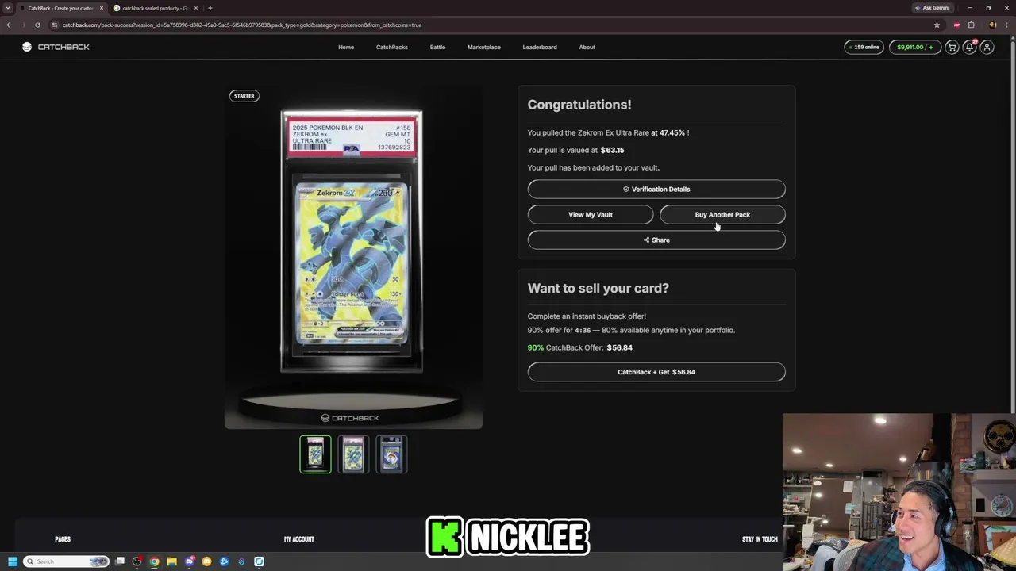Screen dimensions: 1016x571
Task: Open the CatchPacks menu item
Action: coord(392,47)
